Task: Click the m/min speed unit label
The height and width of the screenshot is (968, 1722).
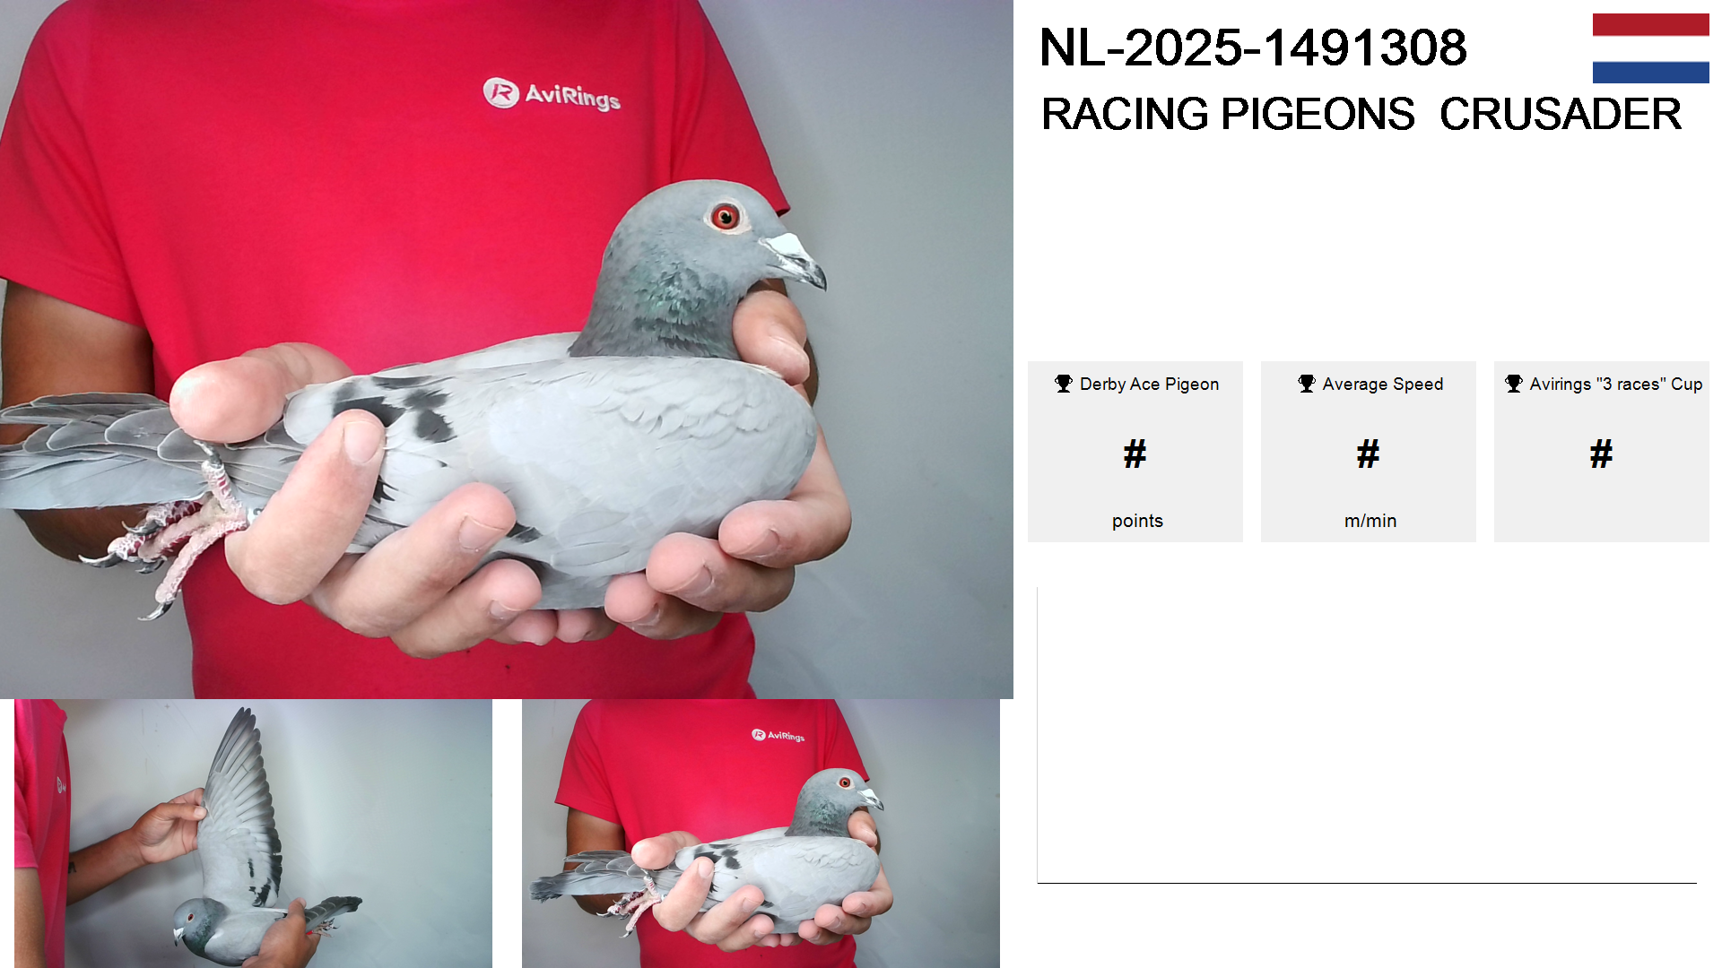Action: (1370, 521)
